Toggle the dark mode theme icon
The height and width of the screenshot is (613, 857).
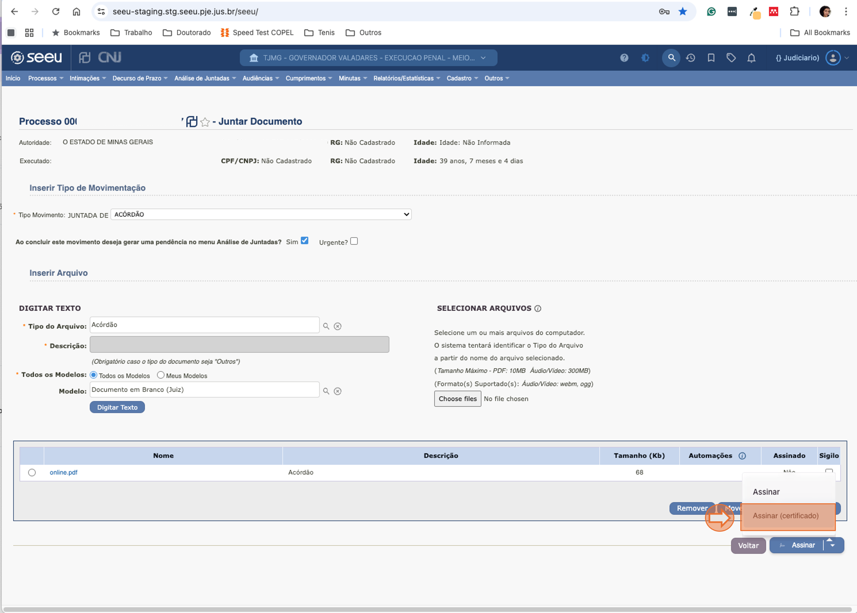[x=645, y=58]
